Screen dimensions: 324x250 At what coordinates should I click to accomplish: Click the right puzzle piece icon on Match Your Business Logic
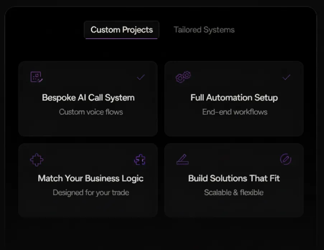click(x=140, y=160)
